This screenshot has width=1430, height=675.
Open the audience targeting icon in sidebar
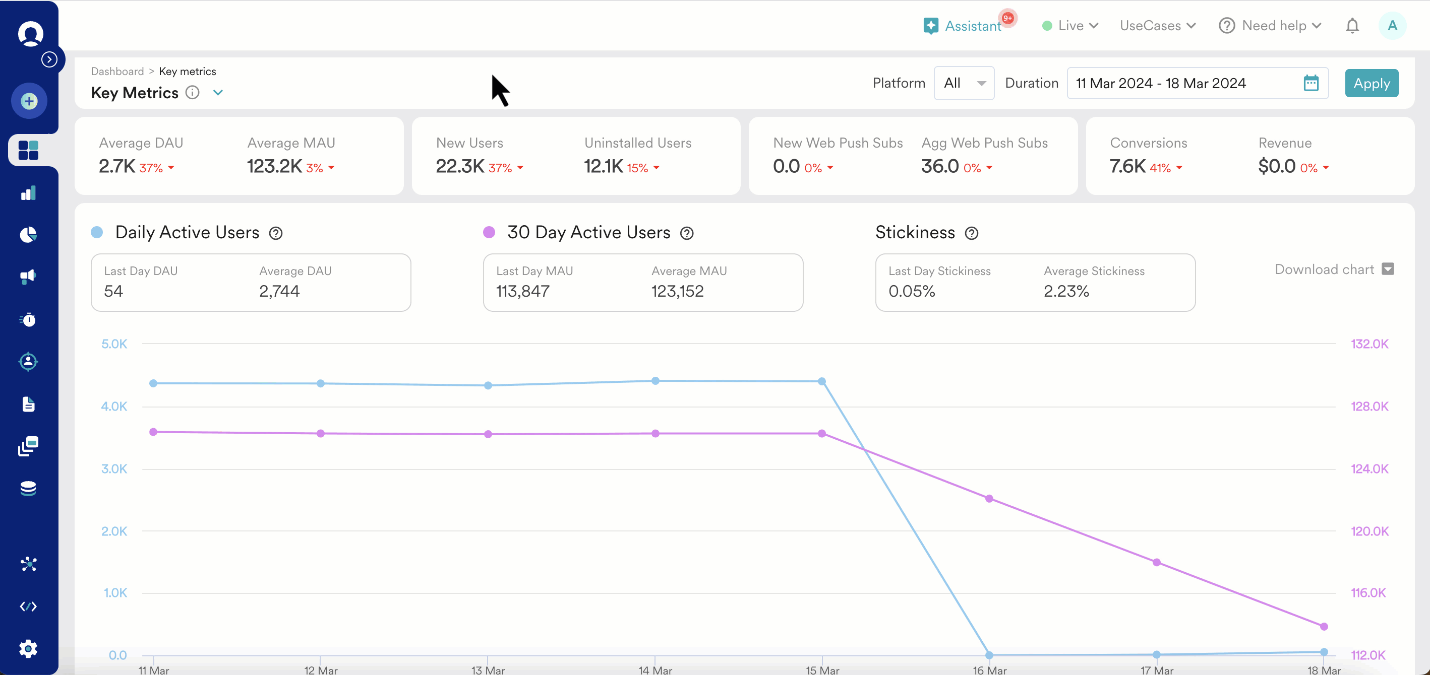coord(28,361)
